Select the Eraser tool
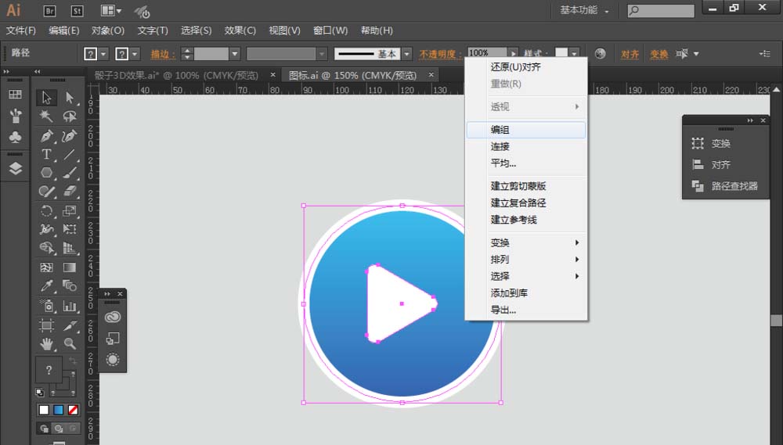This screenshot has width=783, height=445. pos(70,192)
